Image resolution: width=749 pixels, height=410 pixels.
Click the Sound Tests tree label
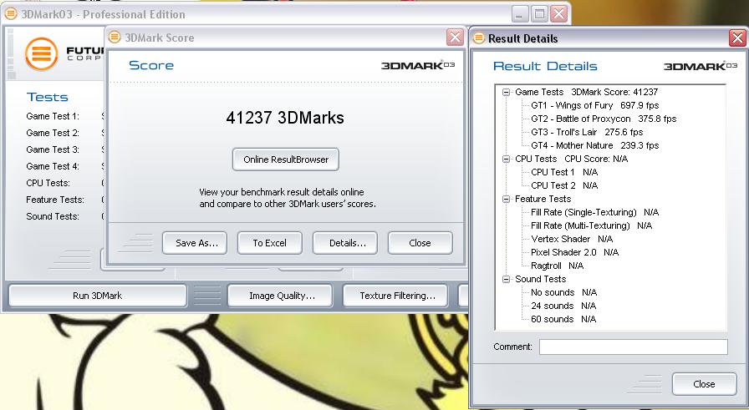[x=540, y=279]
